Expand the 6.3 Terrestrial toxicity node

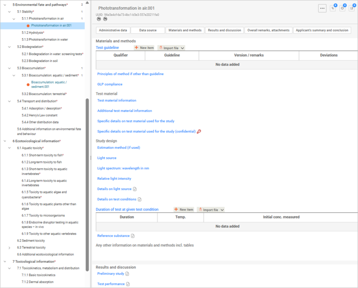(9, 248)
